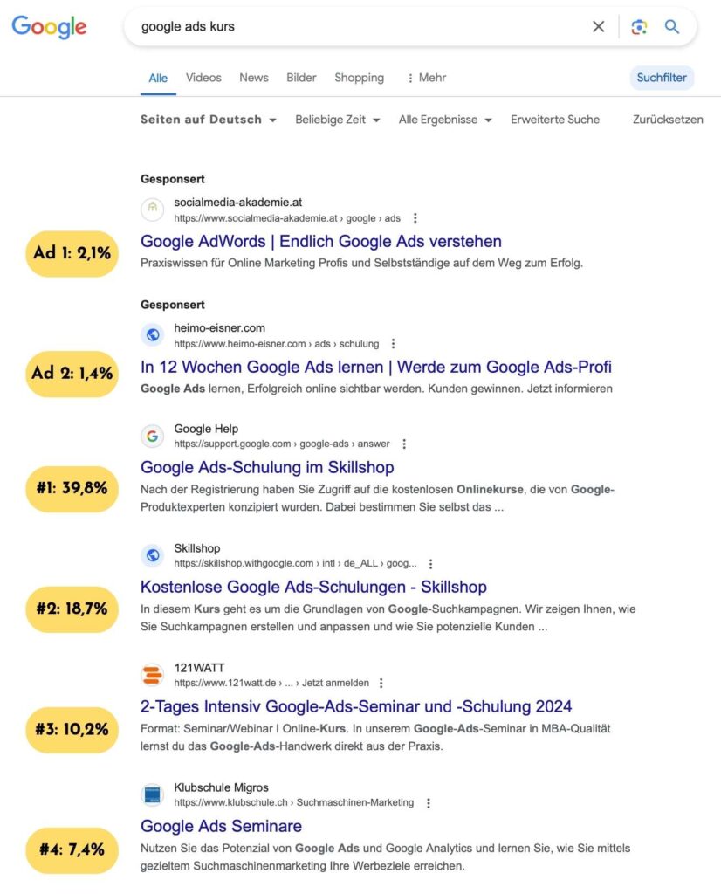This screenshot has width=721, height=894.
Task: Open three-dot menu for 121WATT result
Action: (x=381, y=683)
